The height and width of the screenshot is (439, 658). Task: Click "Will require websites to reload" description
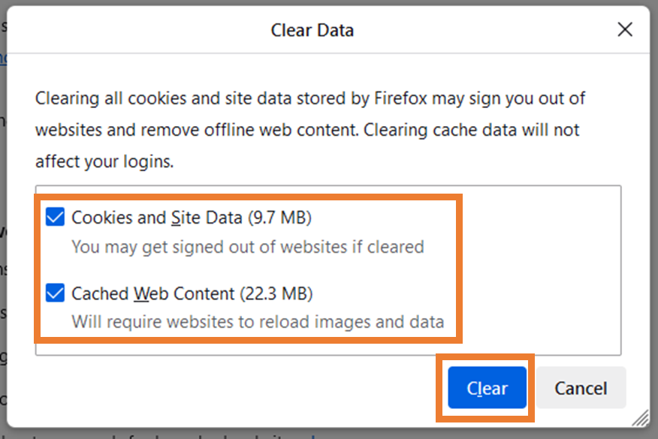[257, 322]
